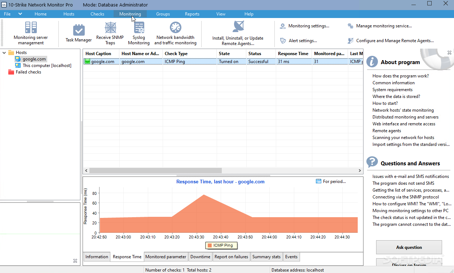Open Monitoring server management
This screenshot has height=273, width=454.
(x=31, y=33)
